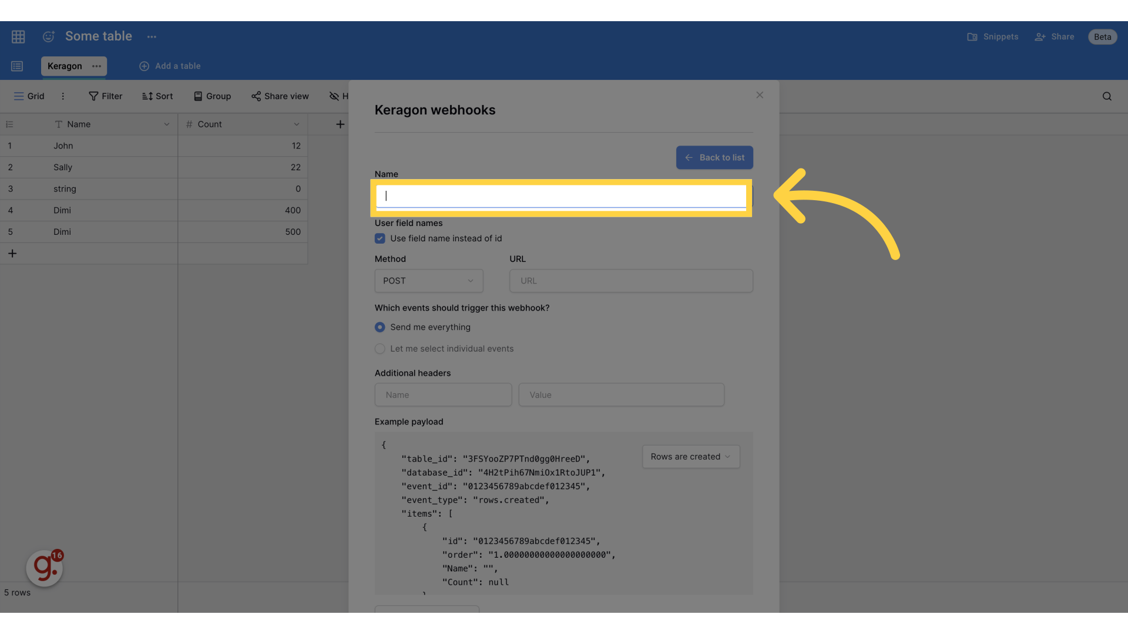The height and width of the screenshot is (634, 1128).
Task: Select the string name cell
Action: click(x=113, y=189)
